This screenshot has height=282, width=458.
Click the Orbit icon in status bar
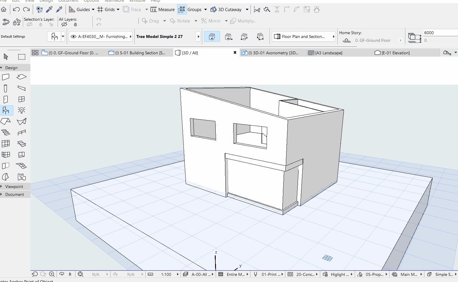pos(62,274)
